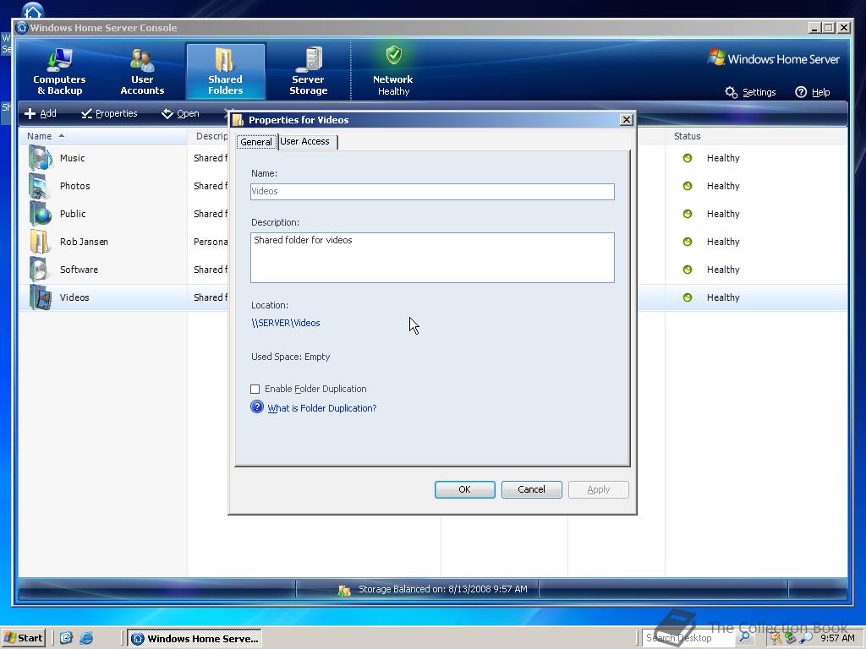Open the \\SERVER\Videos location link
This screenshot has width=866, height=649.
tap(286, 323)
